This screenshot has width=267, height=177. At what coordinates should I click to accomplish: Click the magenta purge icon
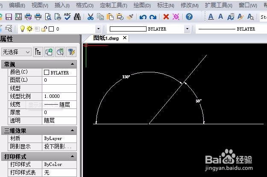pyautogui.click(x=176, y=17)
